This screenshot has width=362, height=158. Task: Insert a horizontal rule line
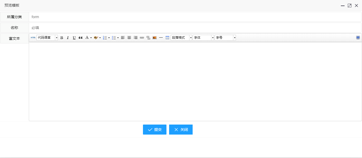pos(161,38)
